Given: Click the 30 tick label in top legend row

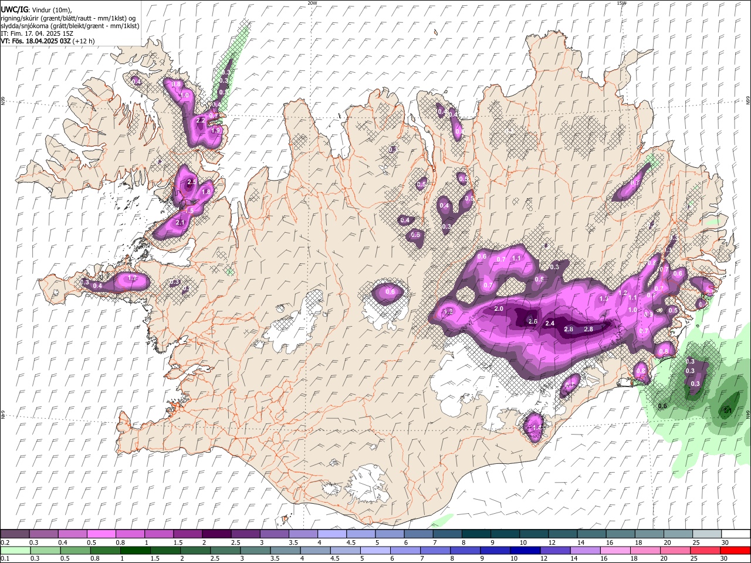Looking at the screenshot, I should pyautogui.click(x=725, y=542).
